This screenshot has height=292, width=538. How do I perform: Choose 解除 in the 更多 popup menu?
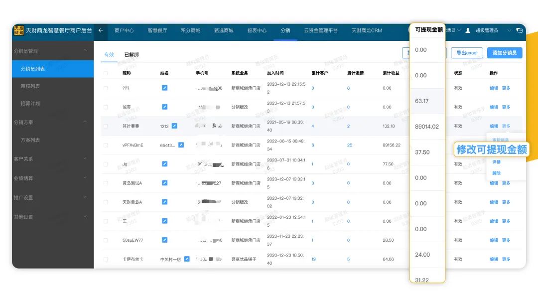[x=496, y=173]
